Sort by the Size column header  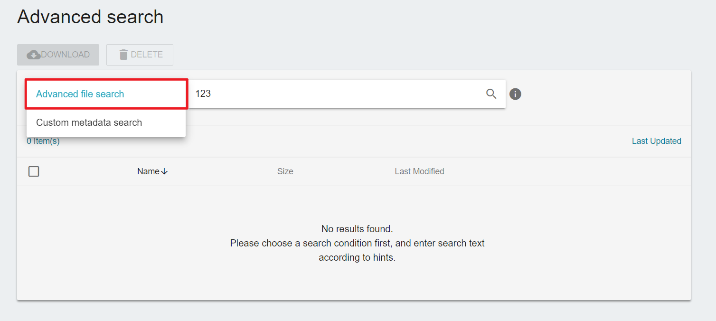click(285, 171)
